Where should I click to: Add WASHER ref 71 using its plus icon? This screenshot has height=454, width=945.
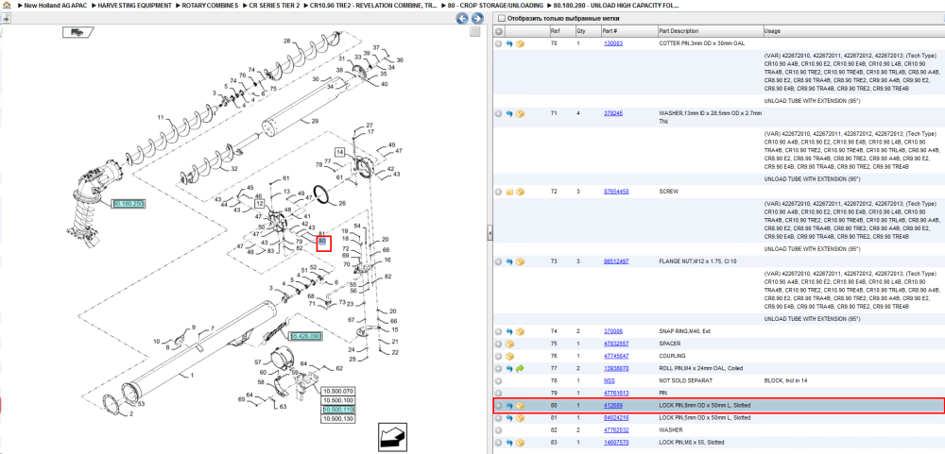498,113
